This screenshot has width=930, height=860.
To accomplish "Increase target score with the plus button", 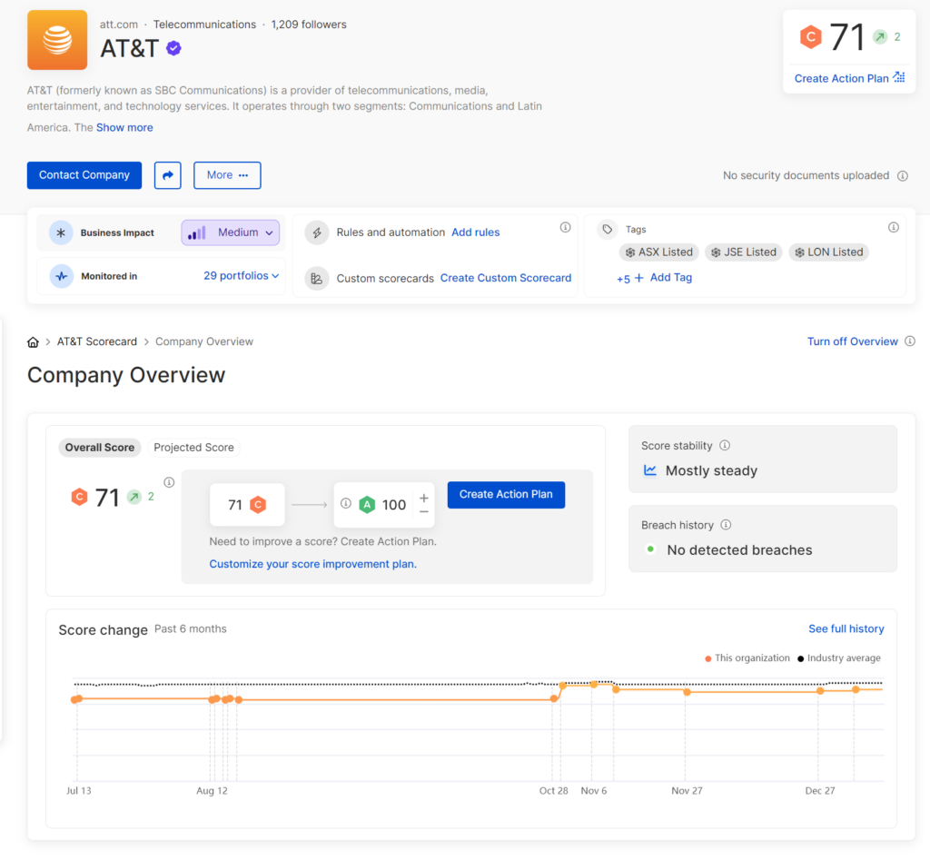I will (x=424, y=498).
